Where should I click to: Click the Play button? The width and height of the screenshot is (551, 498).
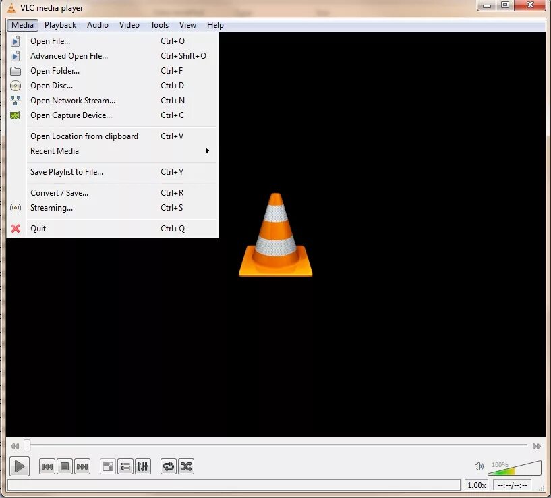[x=20, y=467]
